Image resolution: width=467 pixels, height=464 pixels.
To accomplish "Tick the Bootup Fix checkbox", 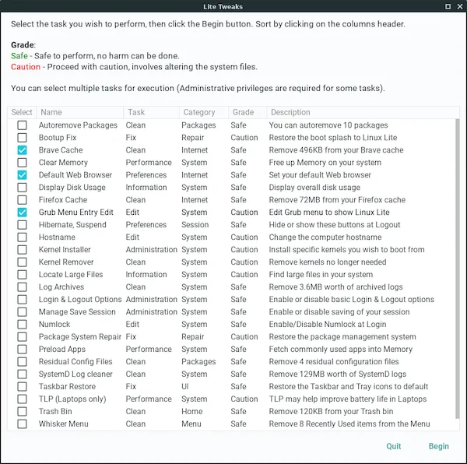I will click(22, 138).
